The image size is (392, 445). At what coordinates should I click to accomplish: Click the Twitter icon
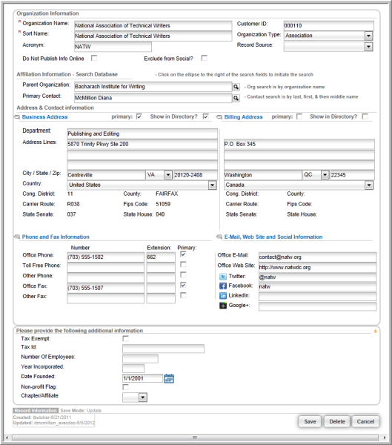223,277
